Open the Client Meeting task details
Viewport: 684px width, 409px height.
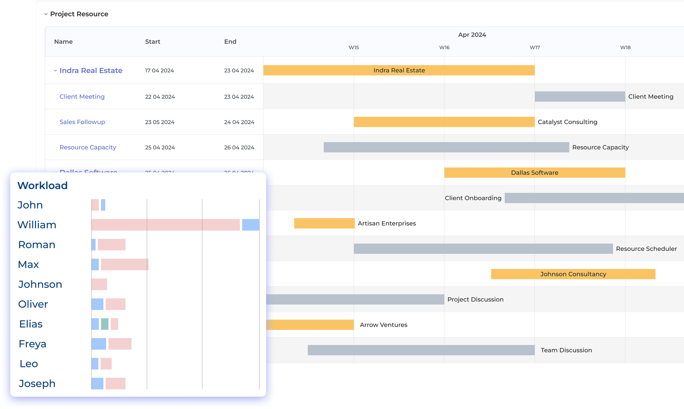82,96
